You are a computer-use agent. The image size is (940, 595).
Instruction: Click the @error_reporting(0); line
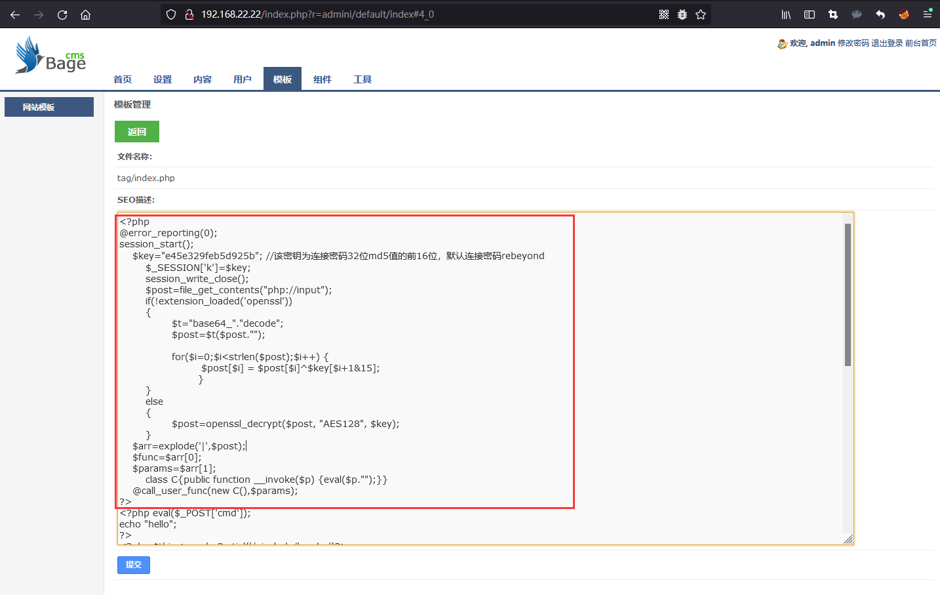click(168, 233)
